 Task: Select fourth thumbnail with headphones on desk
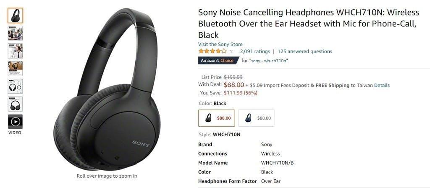[x=15, y=69]
